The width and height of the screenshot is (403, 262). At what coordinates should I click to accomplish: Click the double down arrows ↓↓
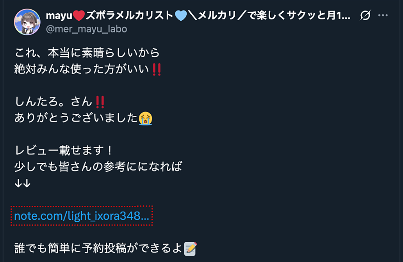(23, 183)
